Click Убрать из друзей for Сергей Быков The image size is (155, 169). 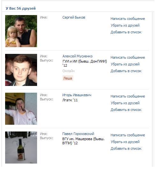pos(125,25)
